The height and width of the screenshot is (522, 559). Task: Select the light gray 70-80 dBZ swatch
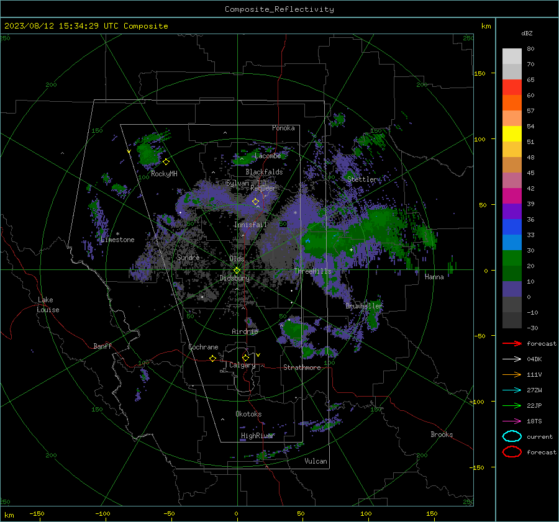(x=512, y=56)
